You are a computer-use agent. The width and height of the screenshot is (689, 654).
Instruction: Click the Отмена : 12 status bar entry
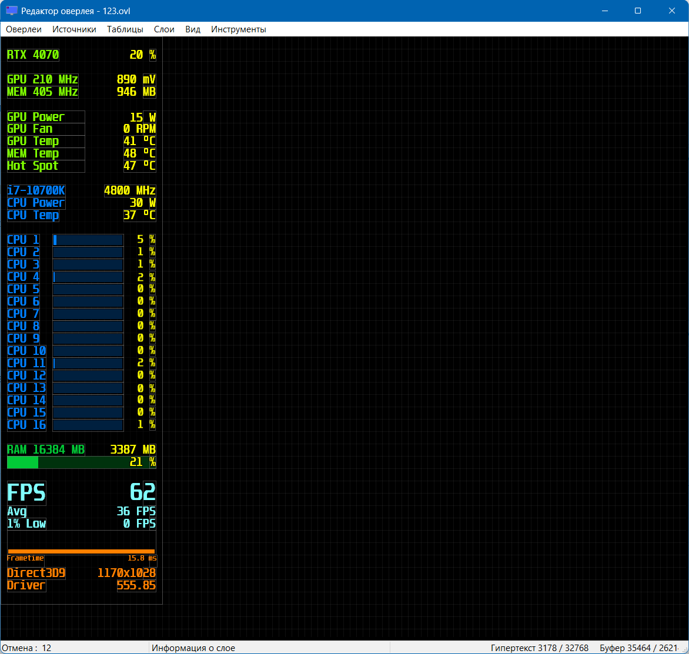[27, 648]
